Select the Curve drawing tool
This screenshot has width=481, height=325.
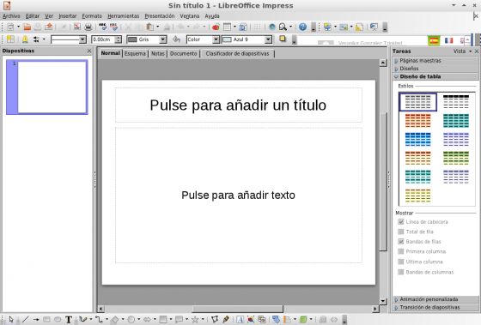pos(82,320)
